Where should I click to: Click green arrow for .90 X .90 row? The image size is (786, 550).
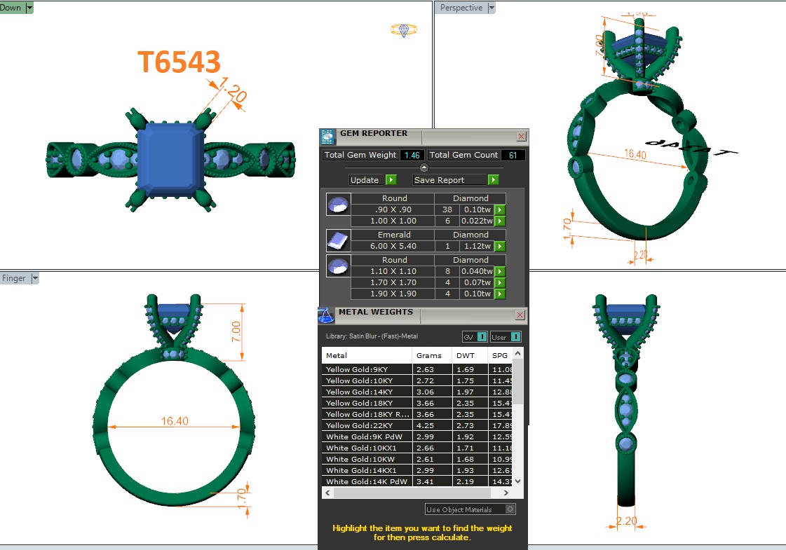500,210
